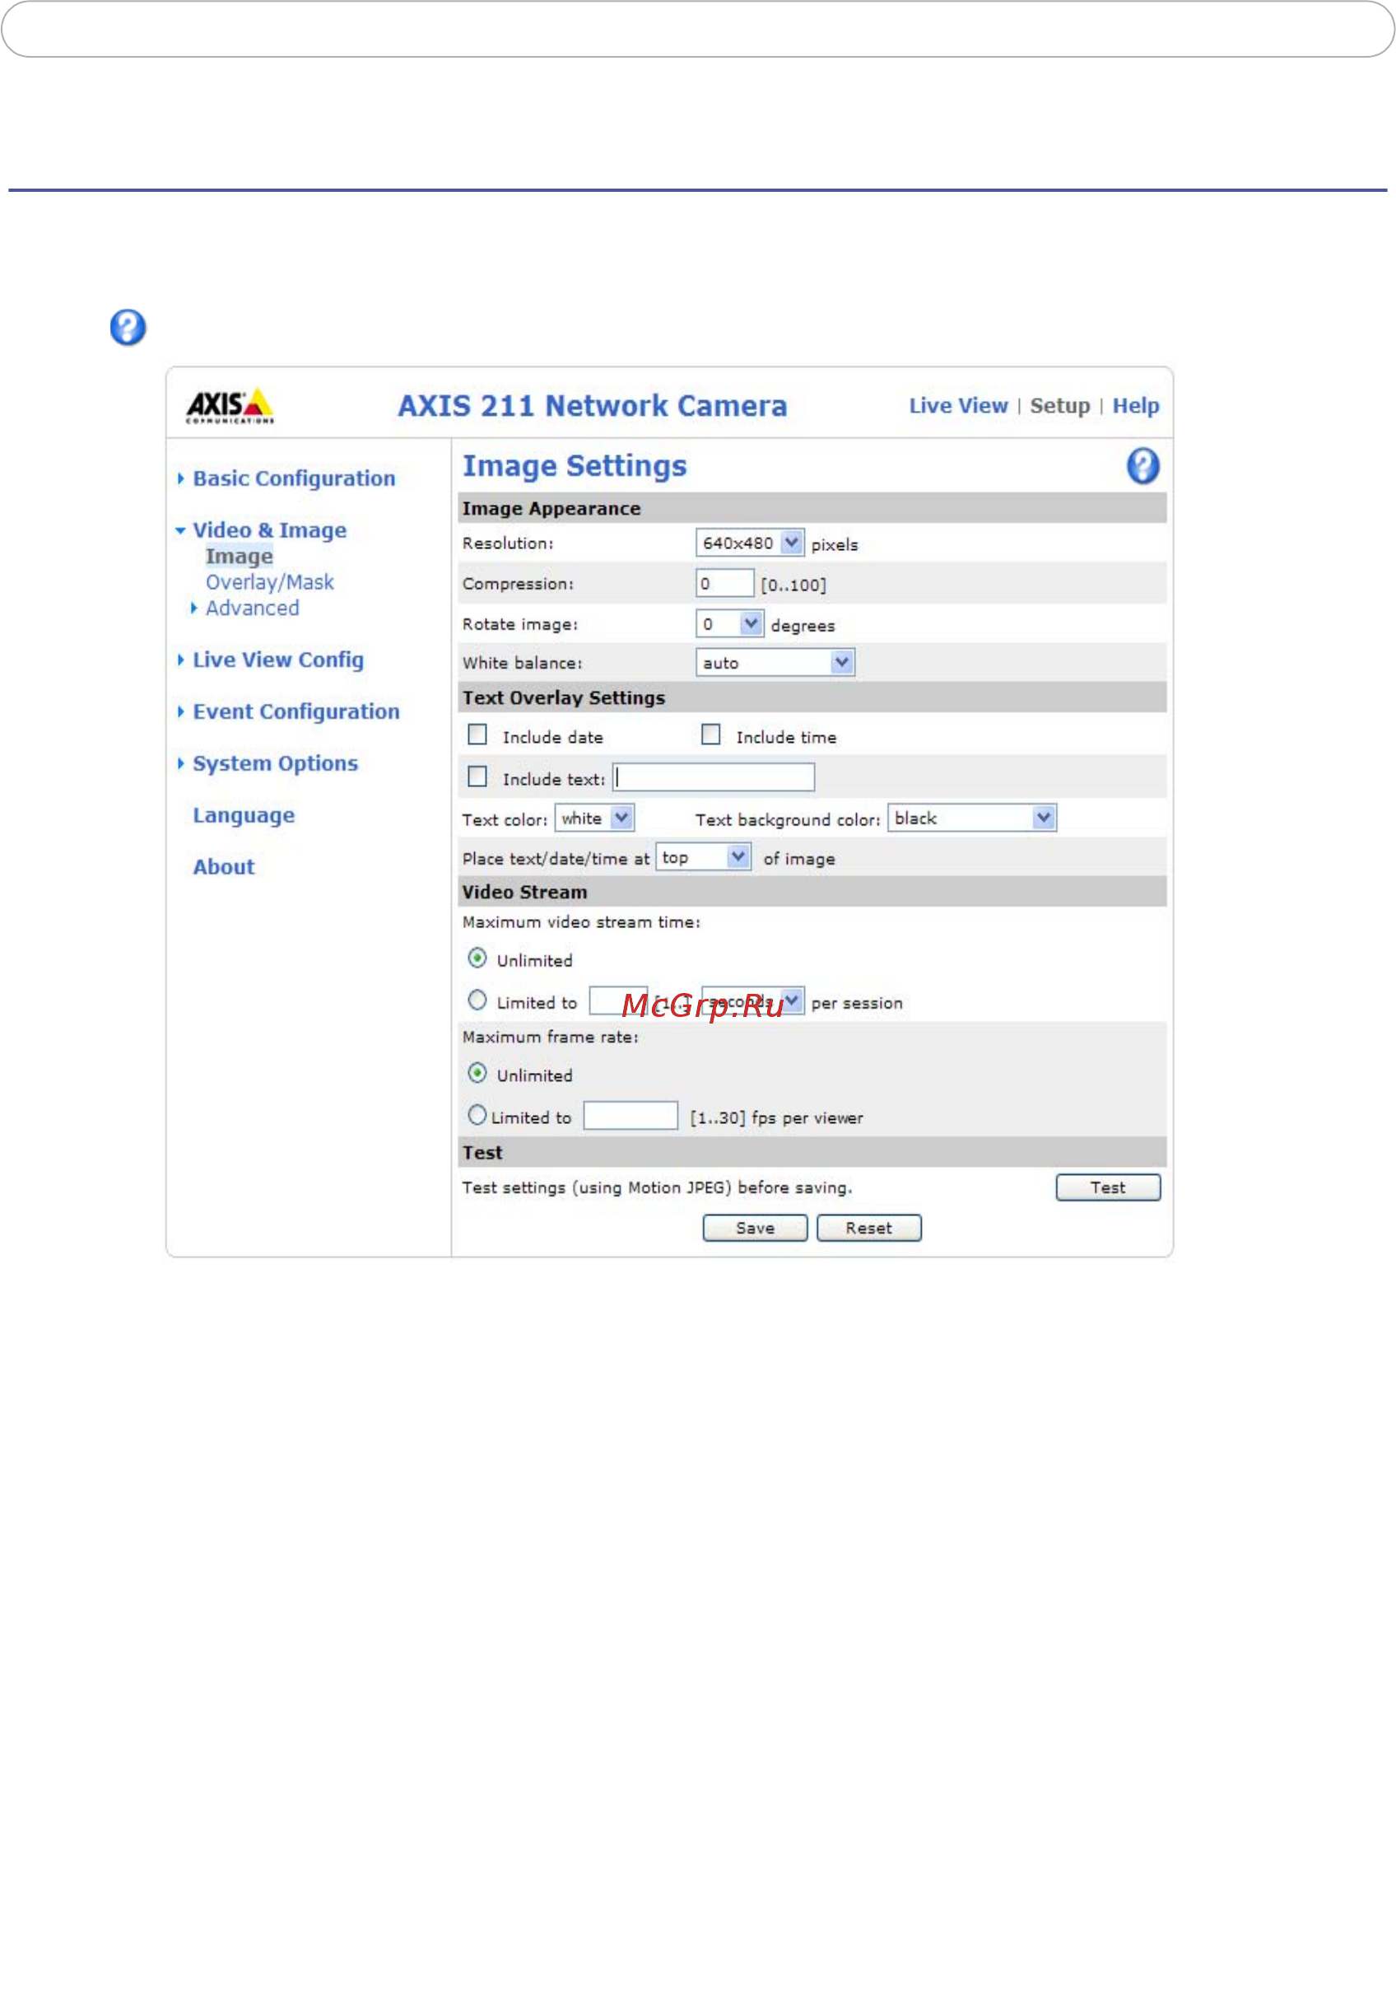Click the AXIS Communications logo

pyautogui.click(x=230, y=406)
